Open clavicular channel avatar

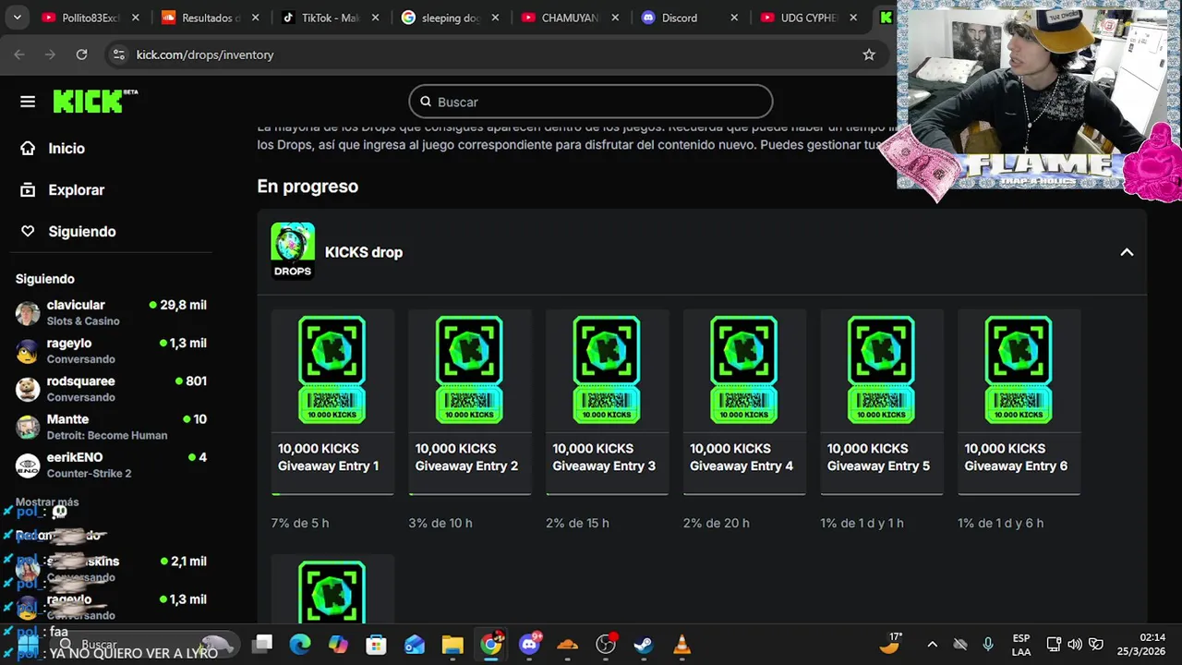(28, 312)
